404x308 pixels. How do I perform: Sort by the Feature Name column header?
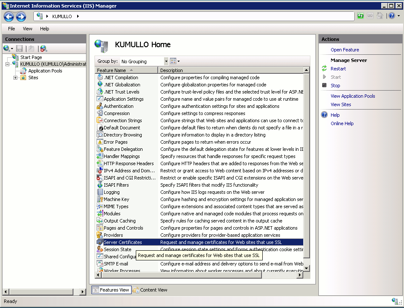pyautogui.click(x=127, y=70)
